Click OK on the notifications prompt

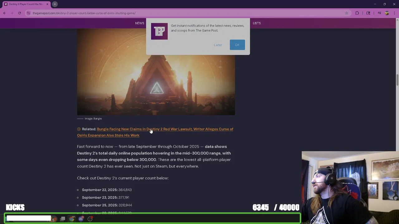tap(237, 45)
